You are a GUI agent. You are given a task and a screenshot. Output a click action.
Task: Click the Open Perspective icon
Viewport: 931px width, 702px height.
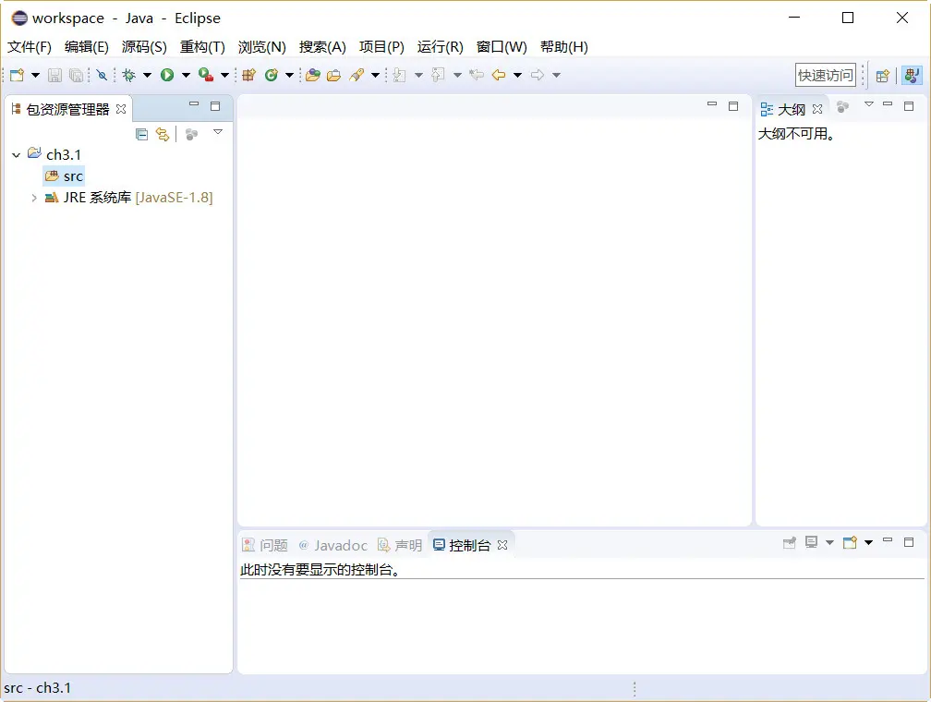coord(883,76)
